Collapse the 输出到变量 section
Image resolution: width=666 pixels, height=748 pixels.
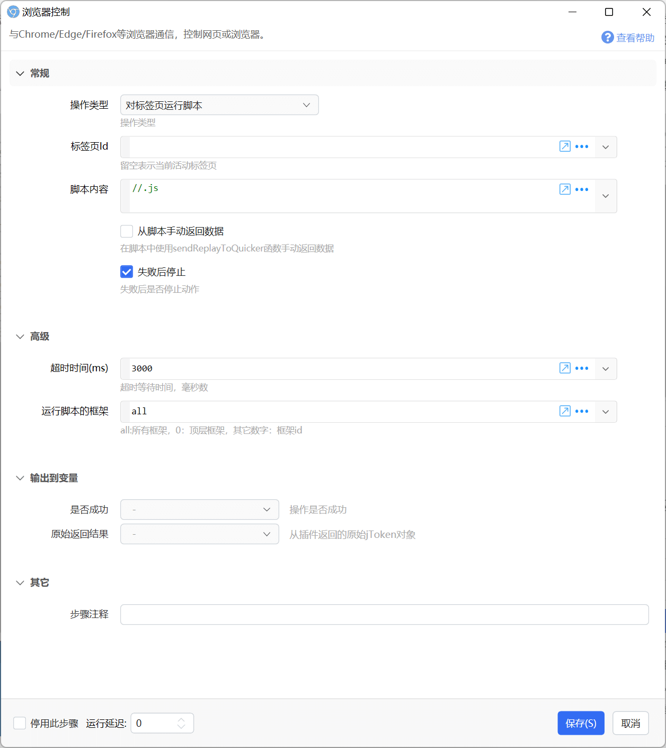pos(20,478)
